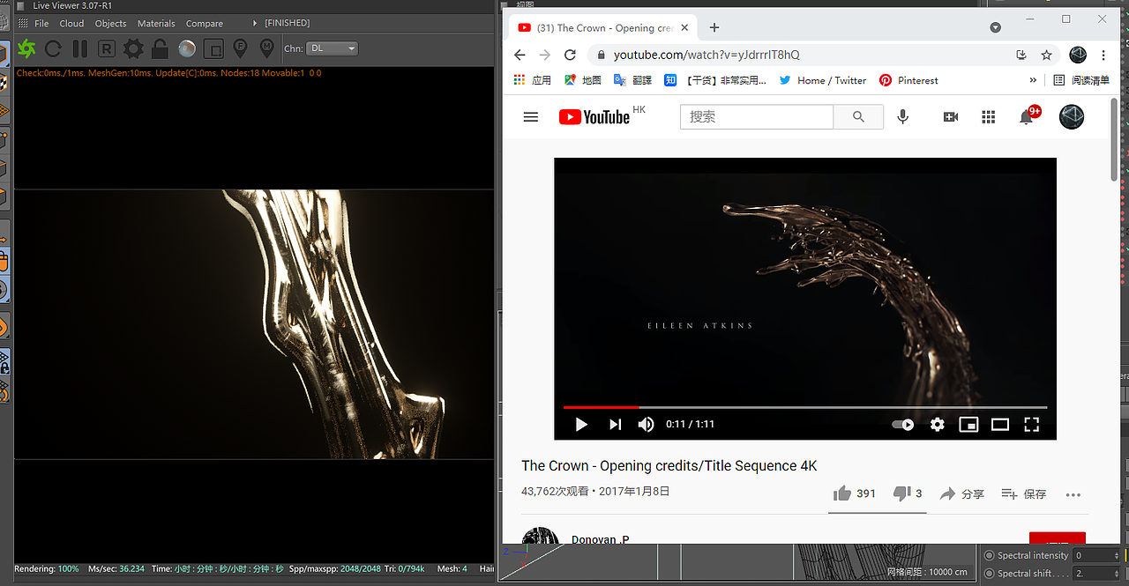Open the Chrome tab search dropdown arrow
The width and height of the screenshot is (1129, 586).
[x=995, y=27]
